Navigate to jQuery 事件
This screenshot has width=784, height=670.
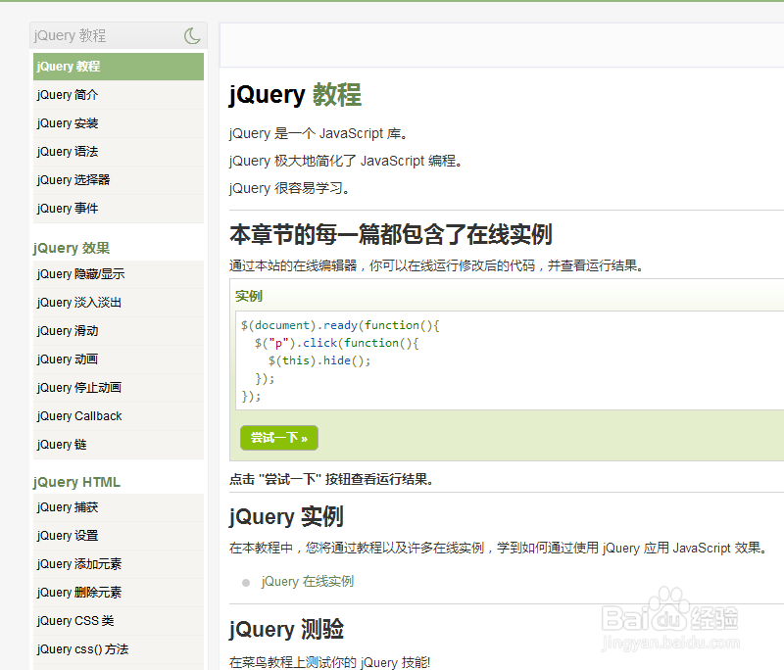(119, 209)
